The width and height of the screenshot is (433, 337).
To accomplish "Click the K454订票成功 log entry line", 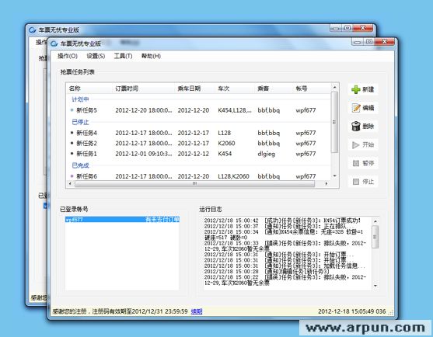I will click(282, 221).
